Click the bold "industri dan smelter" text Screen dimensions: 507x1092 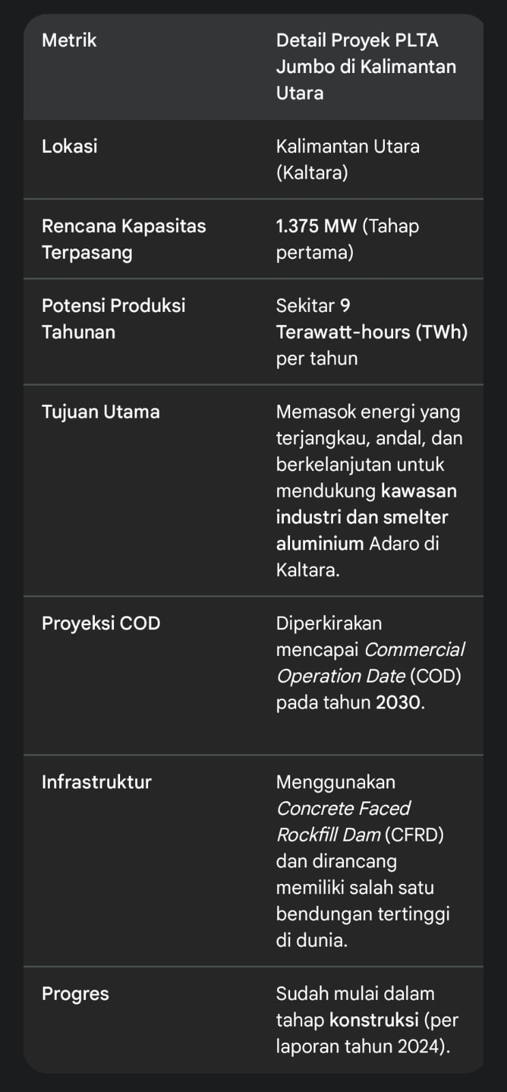pyautogui.click(x=362, y=517)
